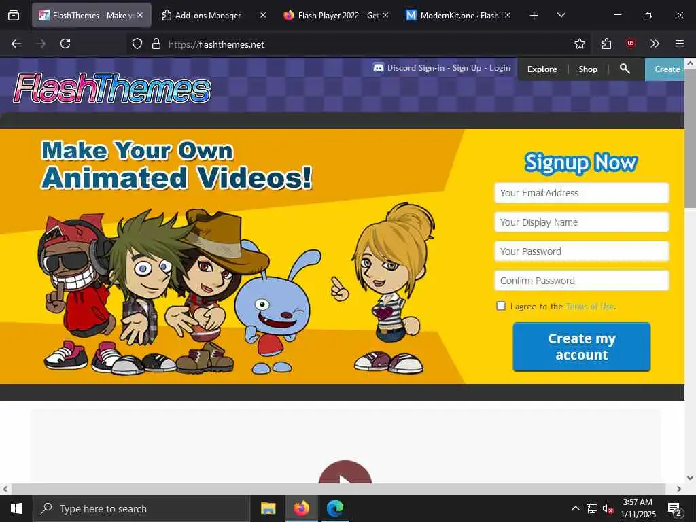The image size is (696, 522).
Task: Play the video with play button
Action: (345, 473)
